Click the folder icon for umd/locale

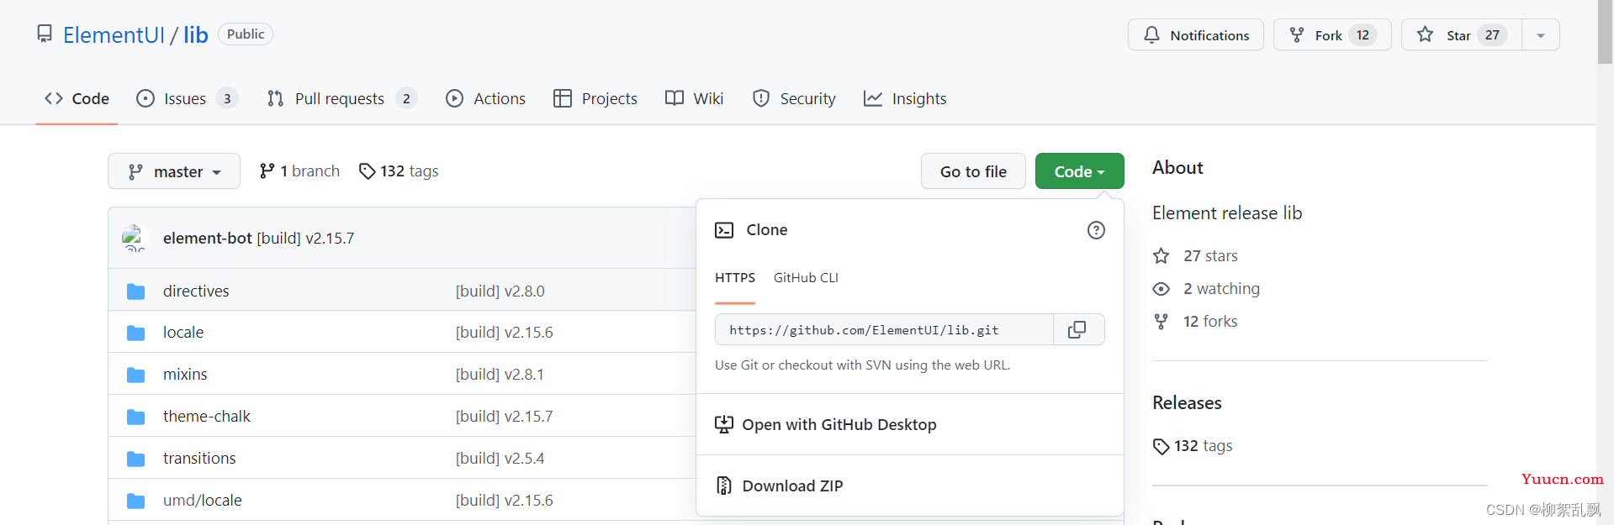point(135,501)
